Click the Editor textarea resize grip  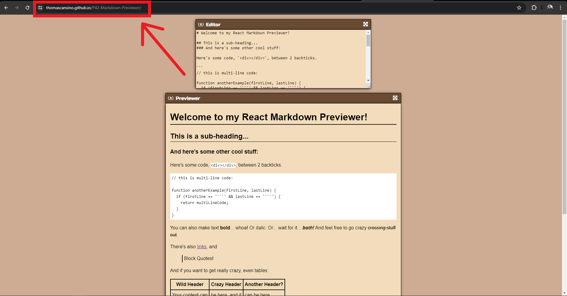coord(369,86)
